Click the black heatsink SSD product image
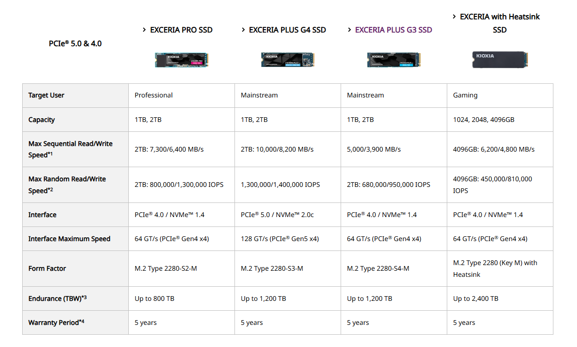 (x=500, y=60)
